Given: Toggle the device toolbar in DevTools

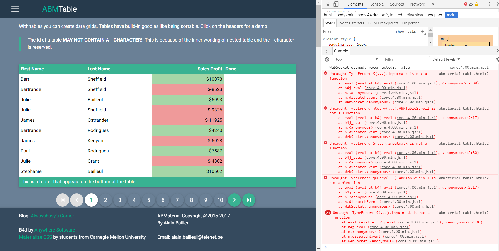Looking at the screenshot, I should [x=336, y=4].
